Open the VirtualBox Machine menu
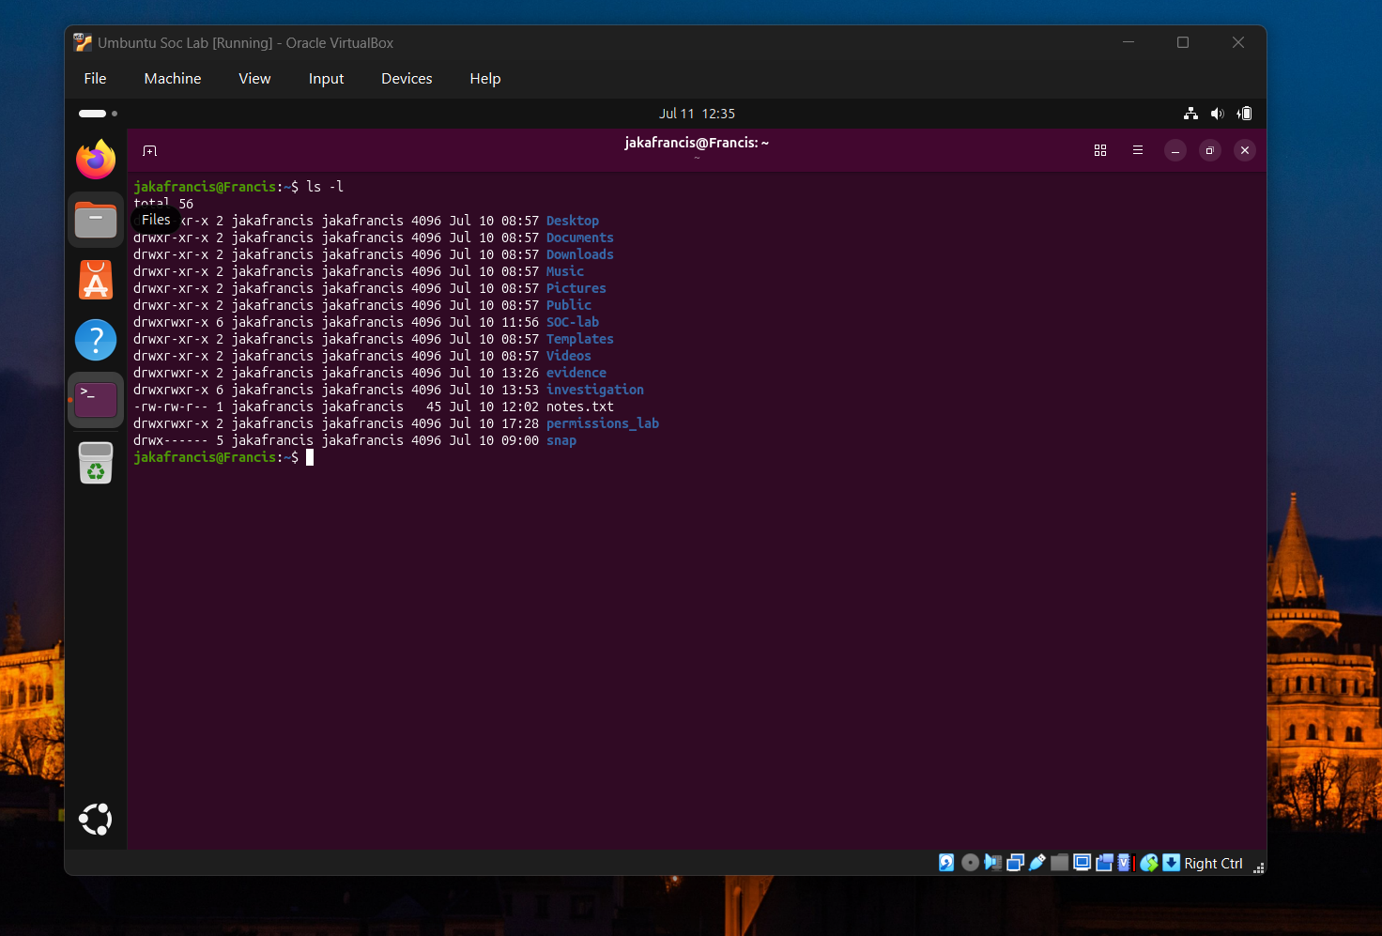The width and height of the screenshot is (1382, 936). (173, 79)
